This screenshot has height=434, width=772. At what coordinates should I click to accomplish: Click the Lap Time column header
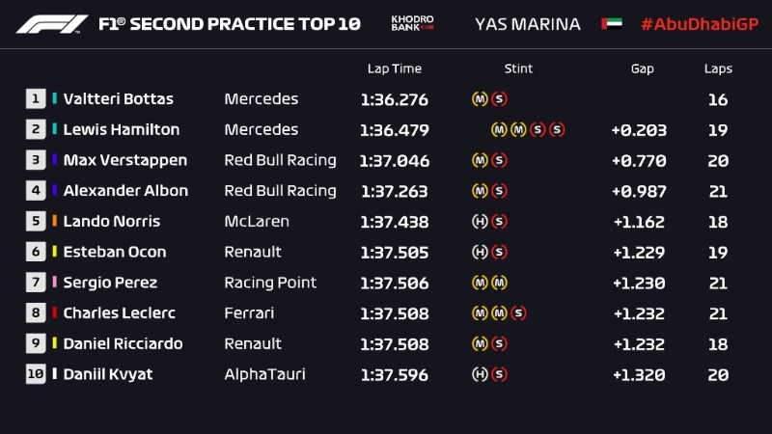click(394, 68)
